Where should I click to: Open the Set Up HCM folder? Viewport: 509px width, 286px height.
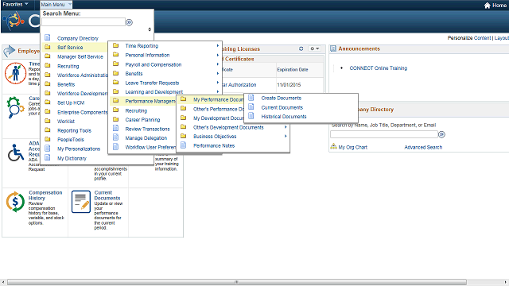71,102
